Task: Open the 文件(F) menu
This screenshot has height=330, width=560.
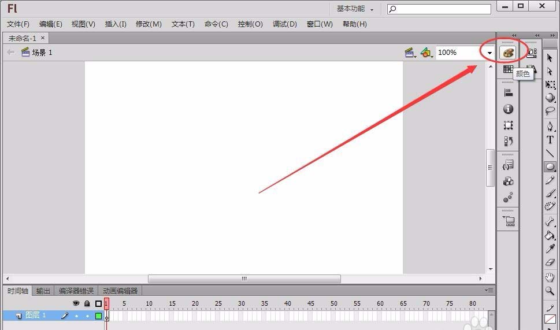Action: 18,24
